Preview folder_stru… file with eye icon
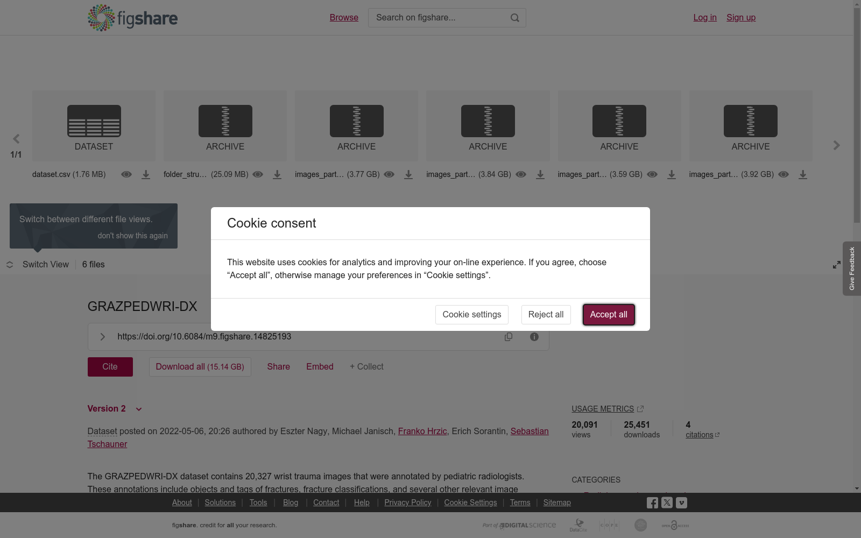The width and height of the screenshot is (861, 538). [258, 174]
